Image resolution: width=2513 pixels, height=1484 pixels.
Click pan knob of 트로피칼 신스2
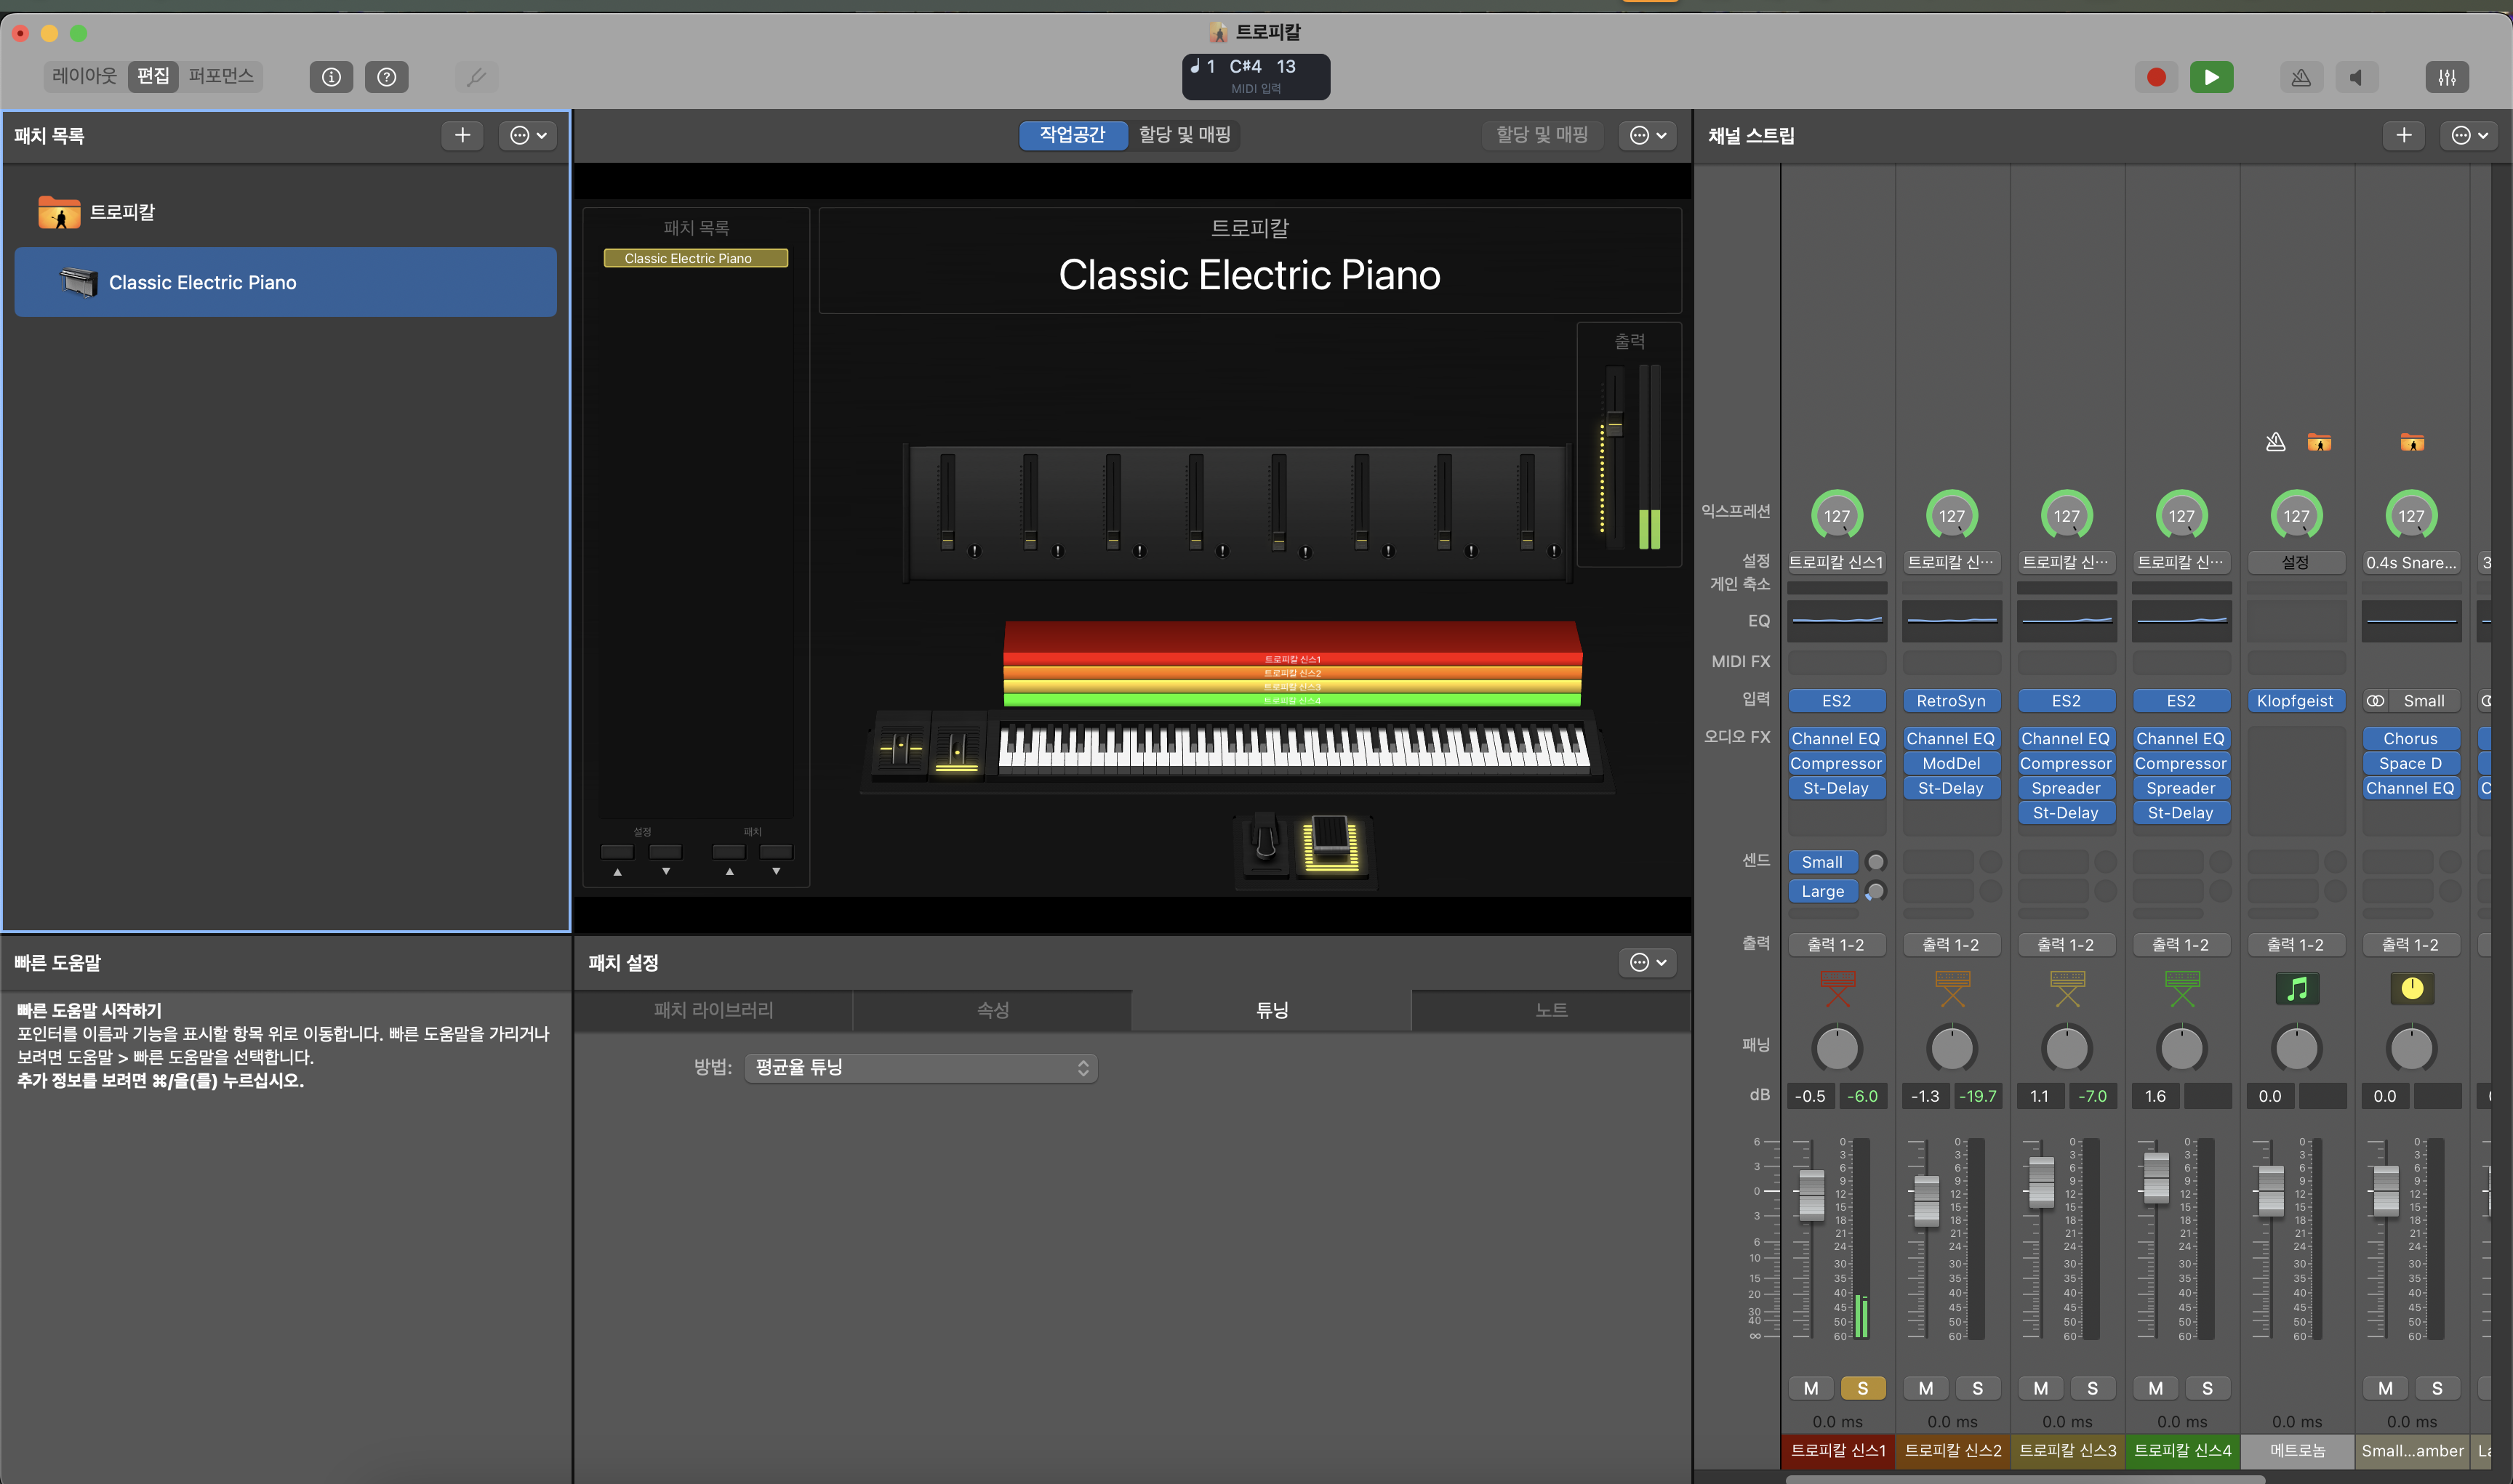point(1952,1048)
